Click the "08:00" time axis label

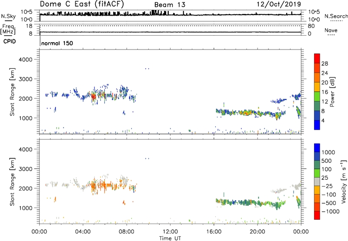(x=127, y=232)
